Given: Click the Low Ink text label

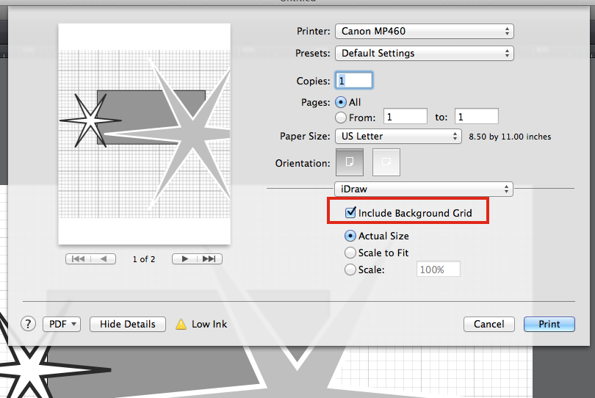Looking at the screenshot, I should tap(209, 324).
